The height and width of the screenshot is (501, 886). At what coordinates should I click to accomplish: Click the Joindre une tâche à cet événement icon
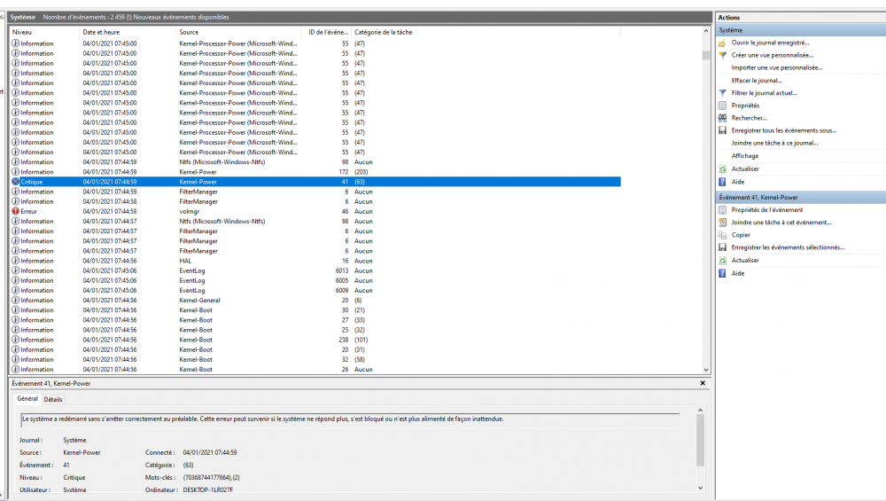coord(722,223)
